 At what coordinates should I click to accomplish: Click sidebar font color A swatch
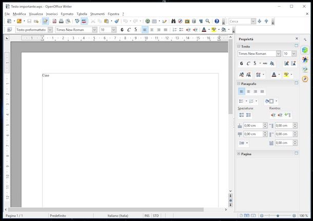point(274,74)
